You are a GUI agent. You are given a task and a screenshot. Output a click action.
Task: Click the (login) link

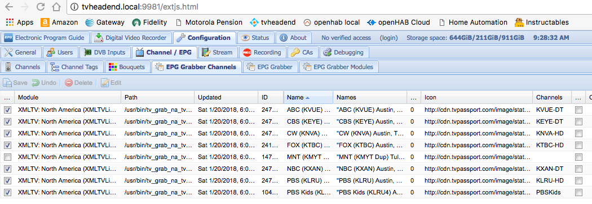pos(388,38)
